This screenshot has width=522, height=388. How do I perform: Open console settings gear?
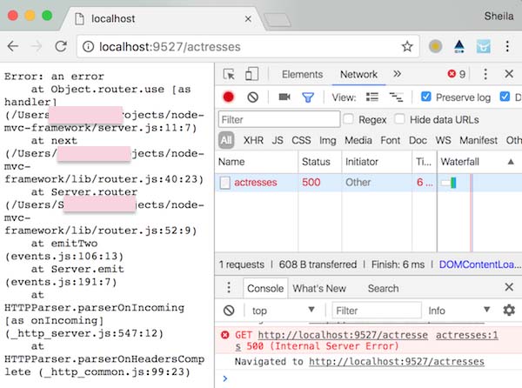point(509,310)
